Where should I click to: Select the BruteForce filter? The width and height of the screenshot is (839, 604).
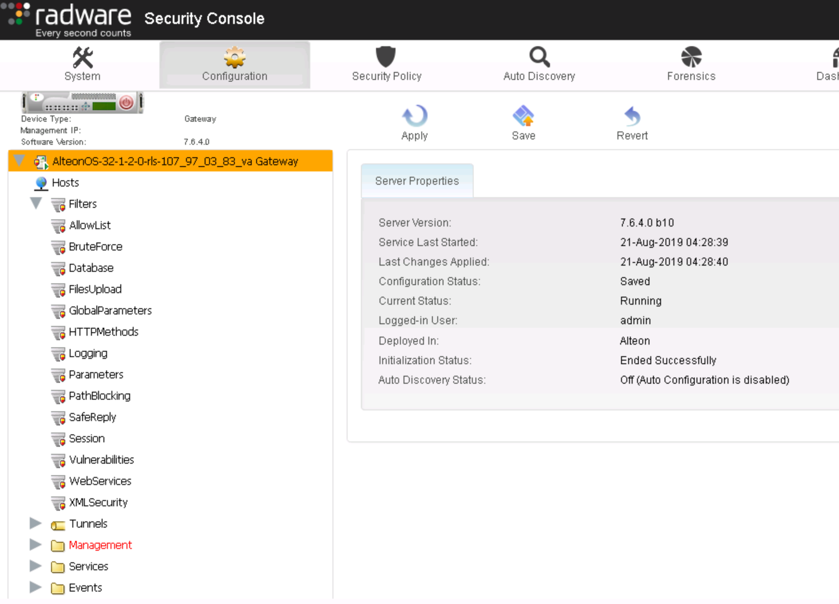(95, 246)
